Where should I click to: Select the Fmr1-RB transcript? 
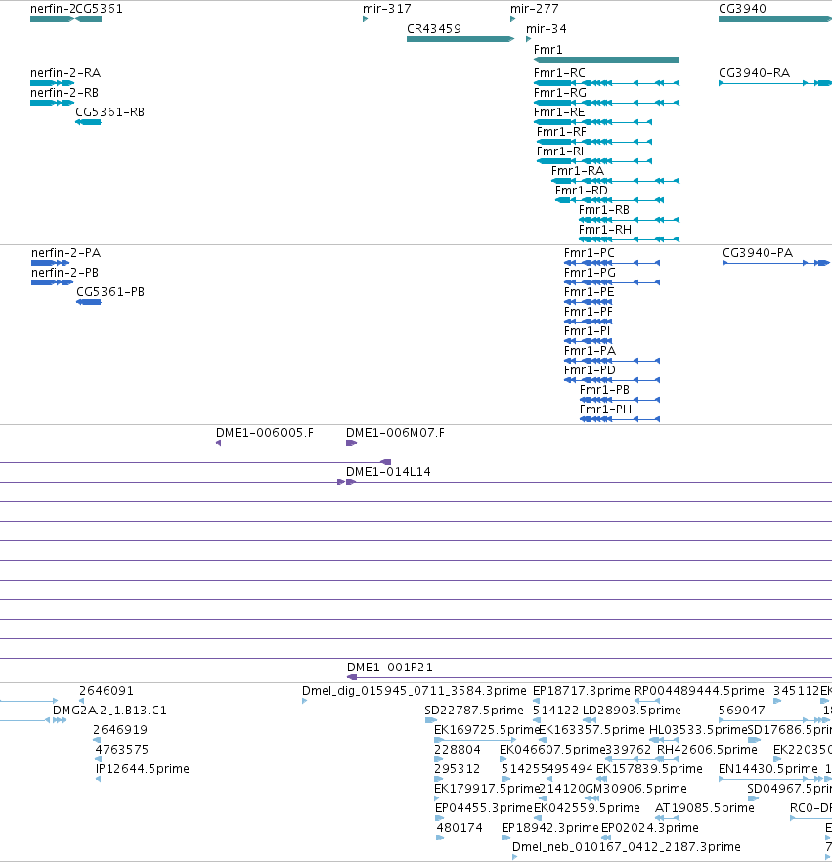pyautogui.click(x=629, y=220)
